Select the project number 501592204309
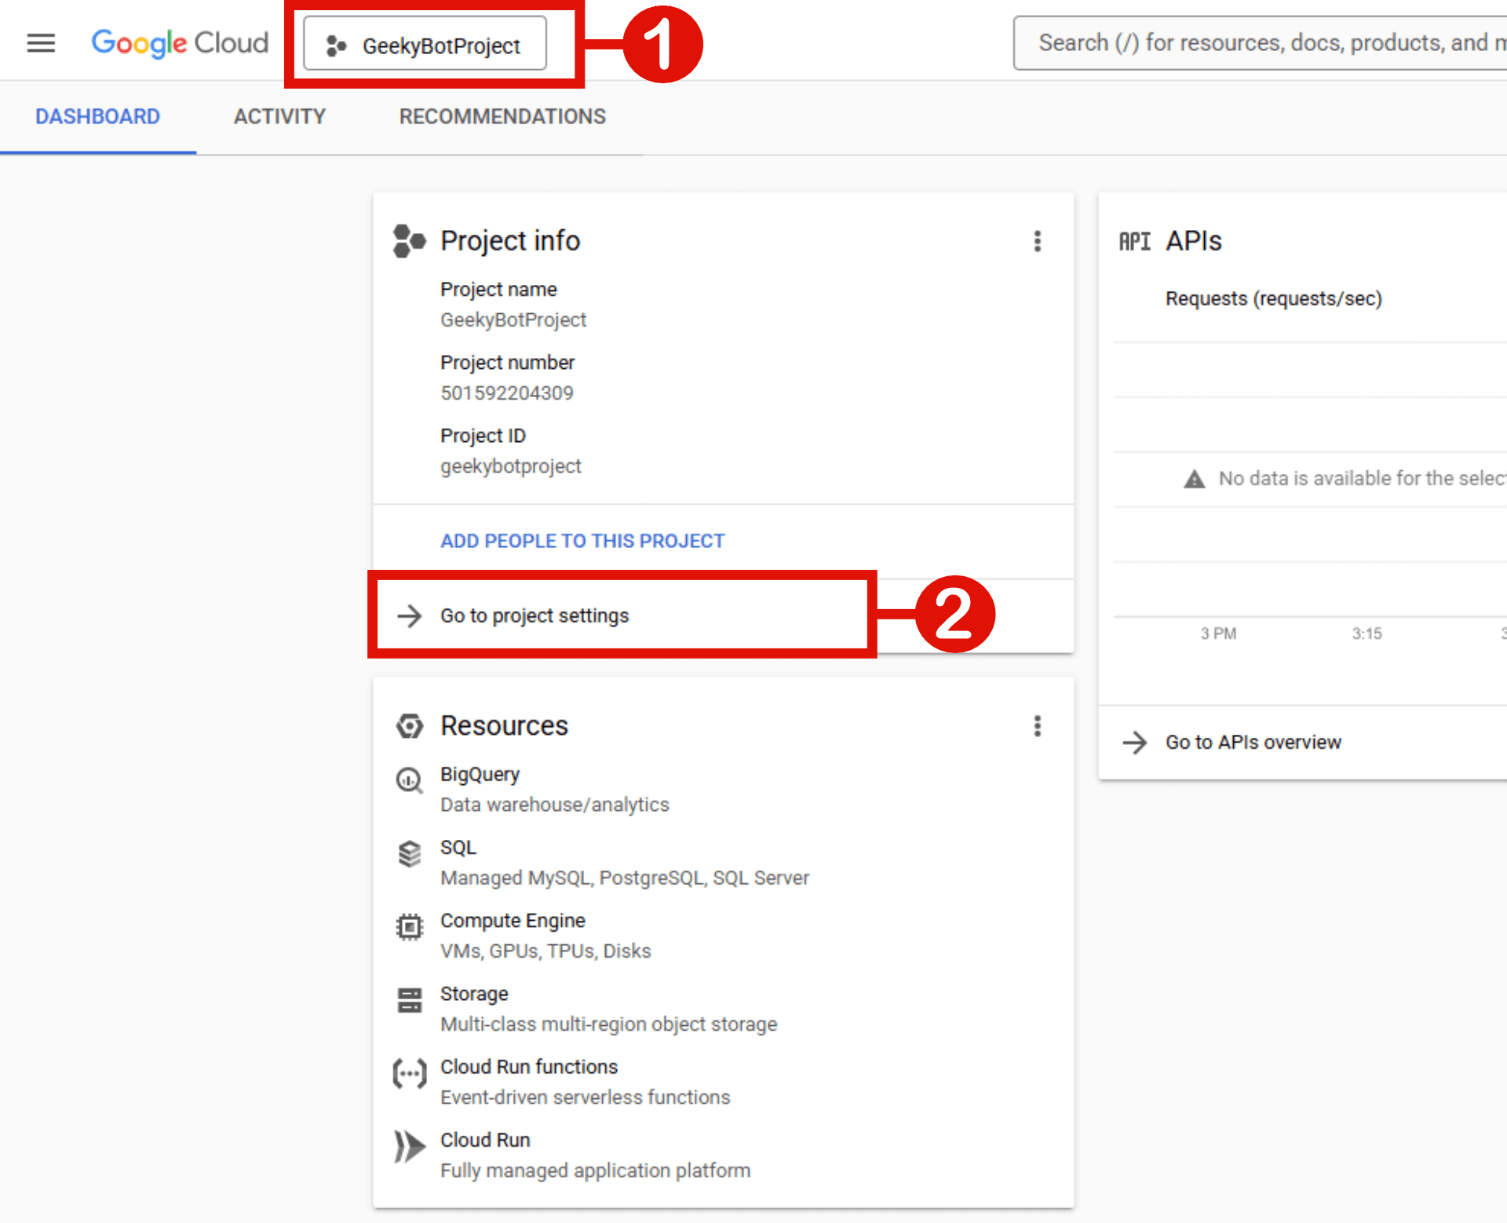 click(x=506, y=393)
